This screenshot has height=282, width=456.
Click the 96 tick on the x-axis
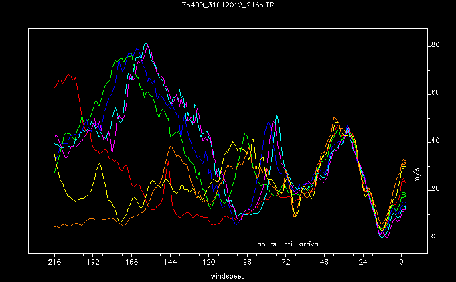[248, 263]
